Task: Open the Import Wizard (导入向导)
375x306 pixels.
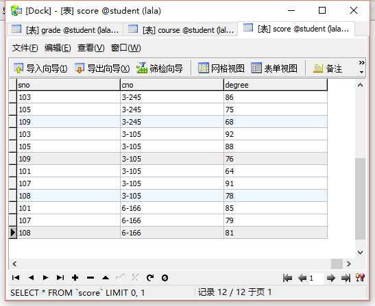Action: (40, 68)
